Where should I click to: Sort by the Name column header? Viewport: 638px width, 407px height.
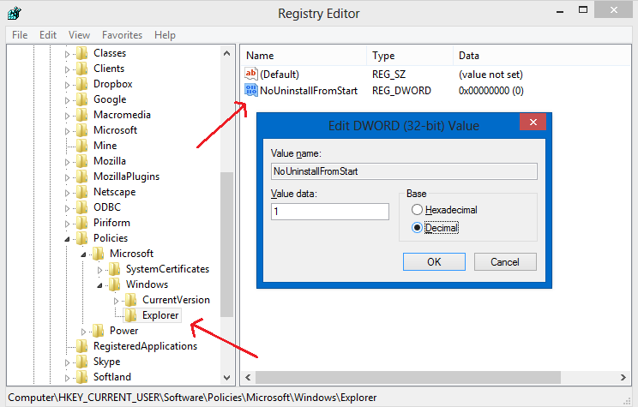pos(304,56)
